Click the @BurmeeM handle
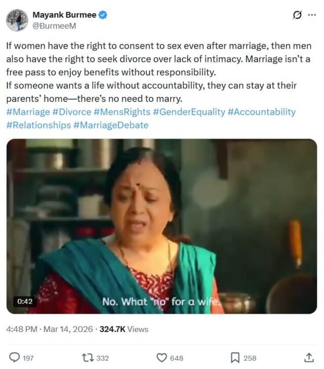324x369 pixels. click(x=54, y=25)
